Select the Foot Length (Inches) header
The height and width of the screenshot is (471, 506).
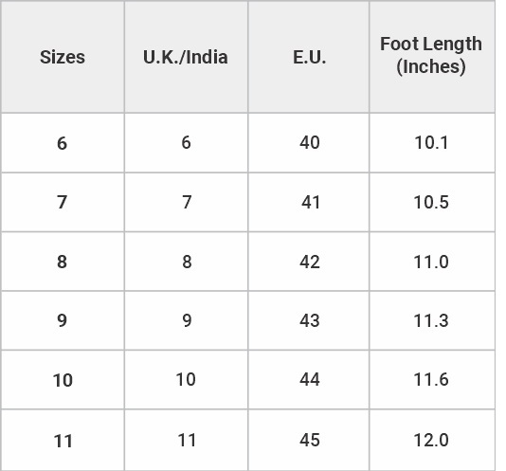click(431, 55)
